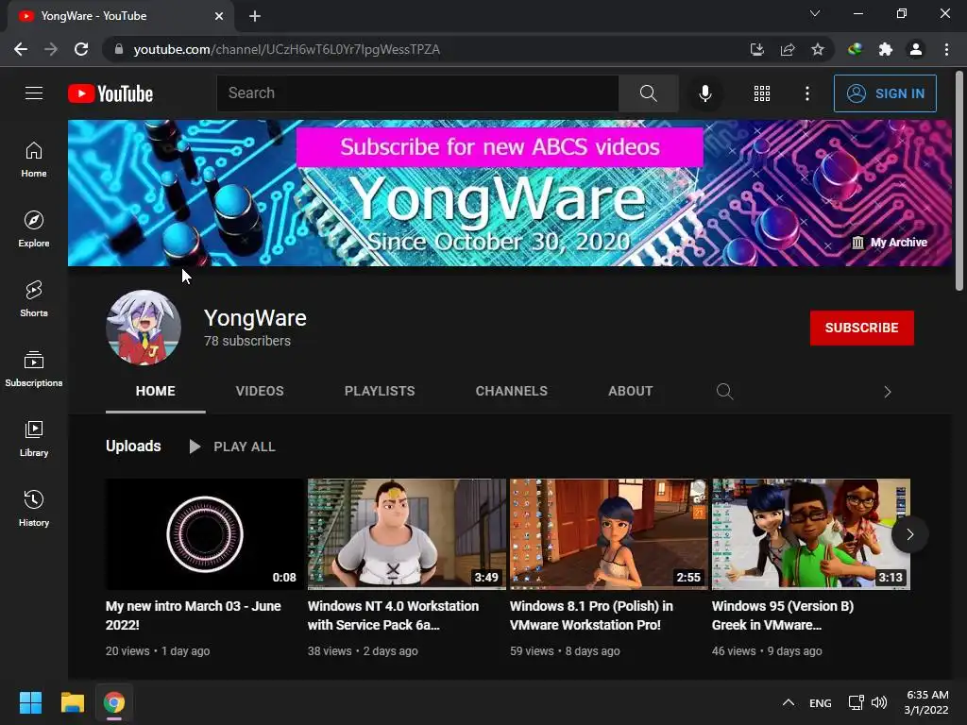
Task: Switch to the CHANNELS tab
Action: coord(511,392)
